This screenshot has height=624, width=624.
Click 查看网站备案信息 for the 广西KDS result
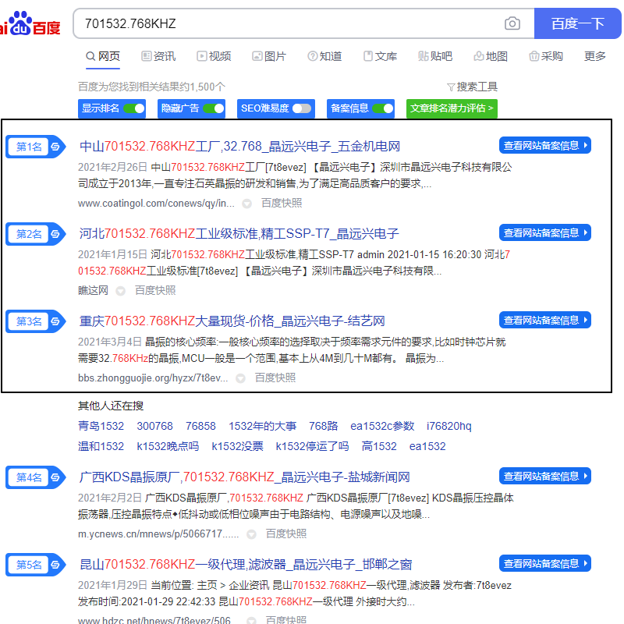tap(544, 476)
